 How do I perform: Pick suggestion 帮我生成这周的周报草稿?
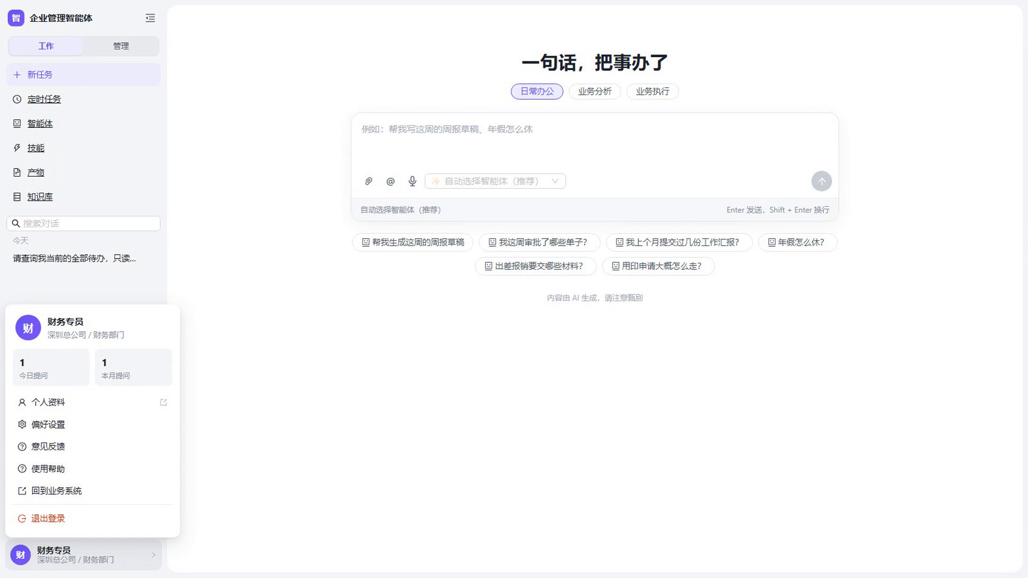412,242
